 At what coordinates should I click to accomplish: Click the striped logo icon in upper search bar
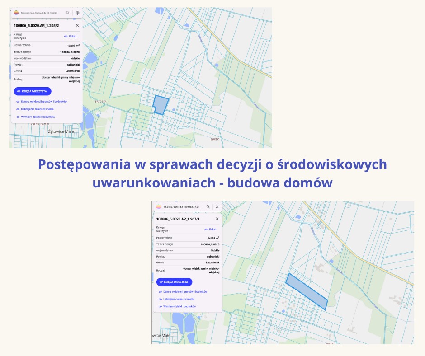point(16,13)
